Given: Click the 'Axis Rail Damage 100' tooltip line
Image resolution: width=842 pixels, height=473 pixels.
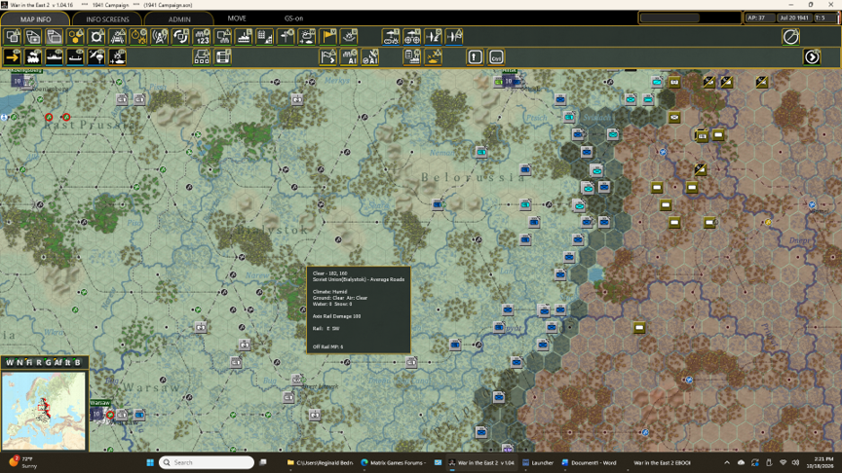Looking at the screenshot, I should [336, 316].
